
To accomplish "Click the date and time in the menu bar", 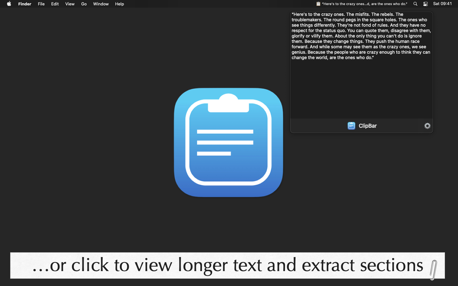I will (443, 4).
